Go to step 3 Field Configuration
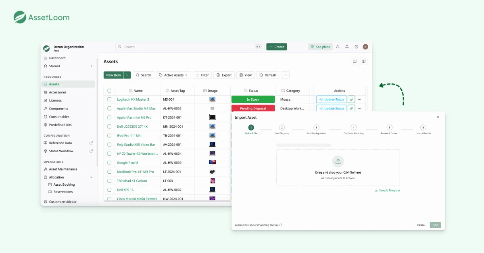 [x=317, y=129]
